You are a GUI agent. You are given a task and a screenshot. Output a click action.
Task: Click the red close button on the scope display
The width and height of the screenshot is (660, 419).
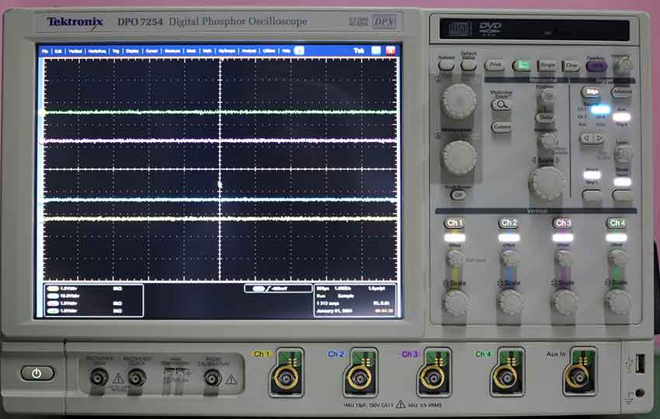(x=391, y=50)
